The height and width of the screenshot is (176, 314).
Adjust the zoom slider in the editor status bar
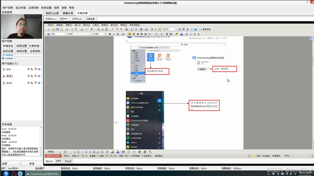click(x=301, y=156)
